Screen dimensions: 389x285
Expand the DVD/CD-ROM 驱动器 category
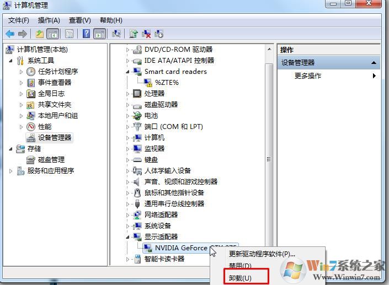(x=127, y=50)
